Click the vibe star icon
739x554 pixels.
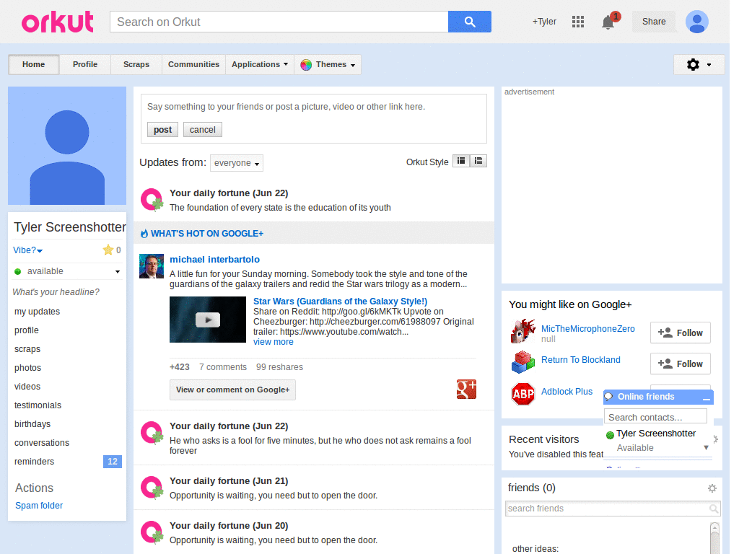pos(108,250)
